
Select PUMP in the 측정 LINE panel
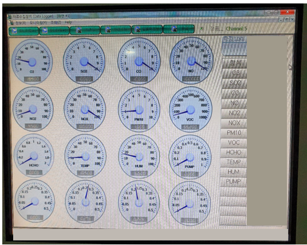(233, 181)
